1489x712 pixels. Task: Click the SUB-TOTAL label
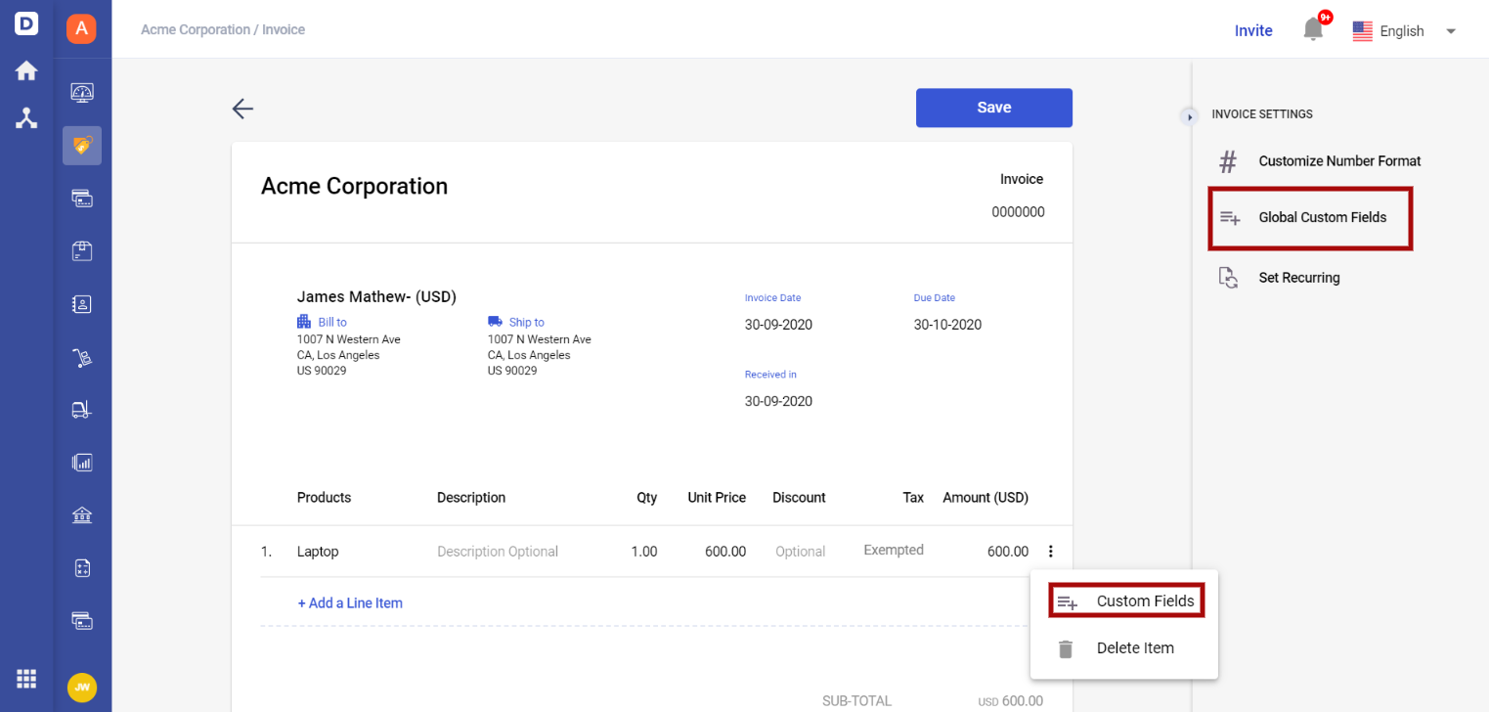point(856,701)
